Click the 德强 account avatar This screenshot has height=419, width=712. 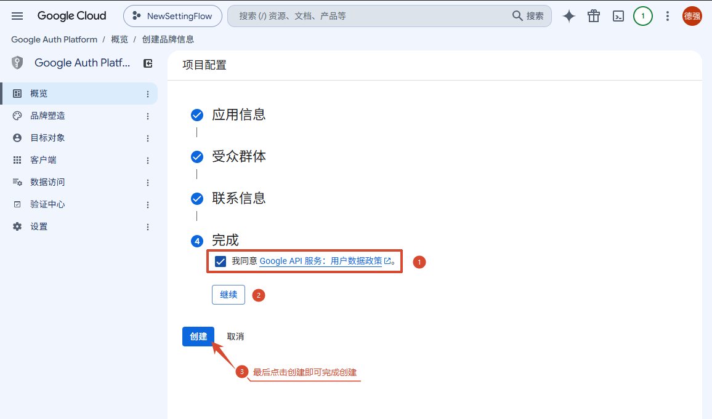coord(692,16)
